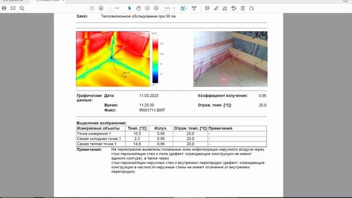Click the Коэффициент излучения label

click(x=222, y=96)
